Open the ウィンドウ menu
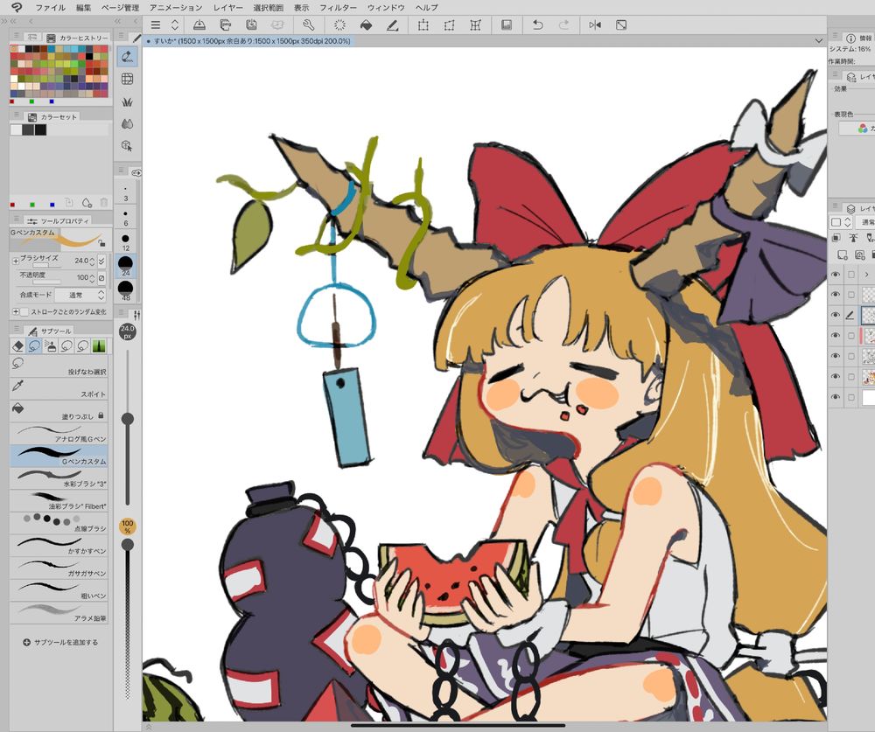Viewport: 875px width, 732px height. pos(386,8)
